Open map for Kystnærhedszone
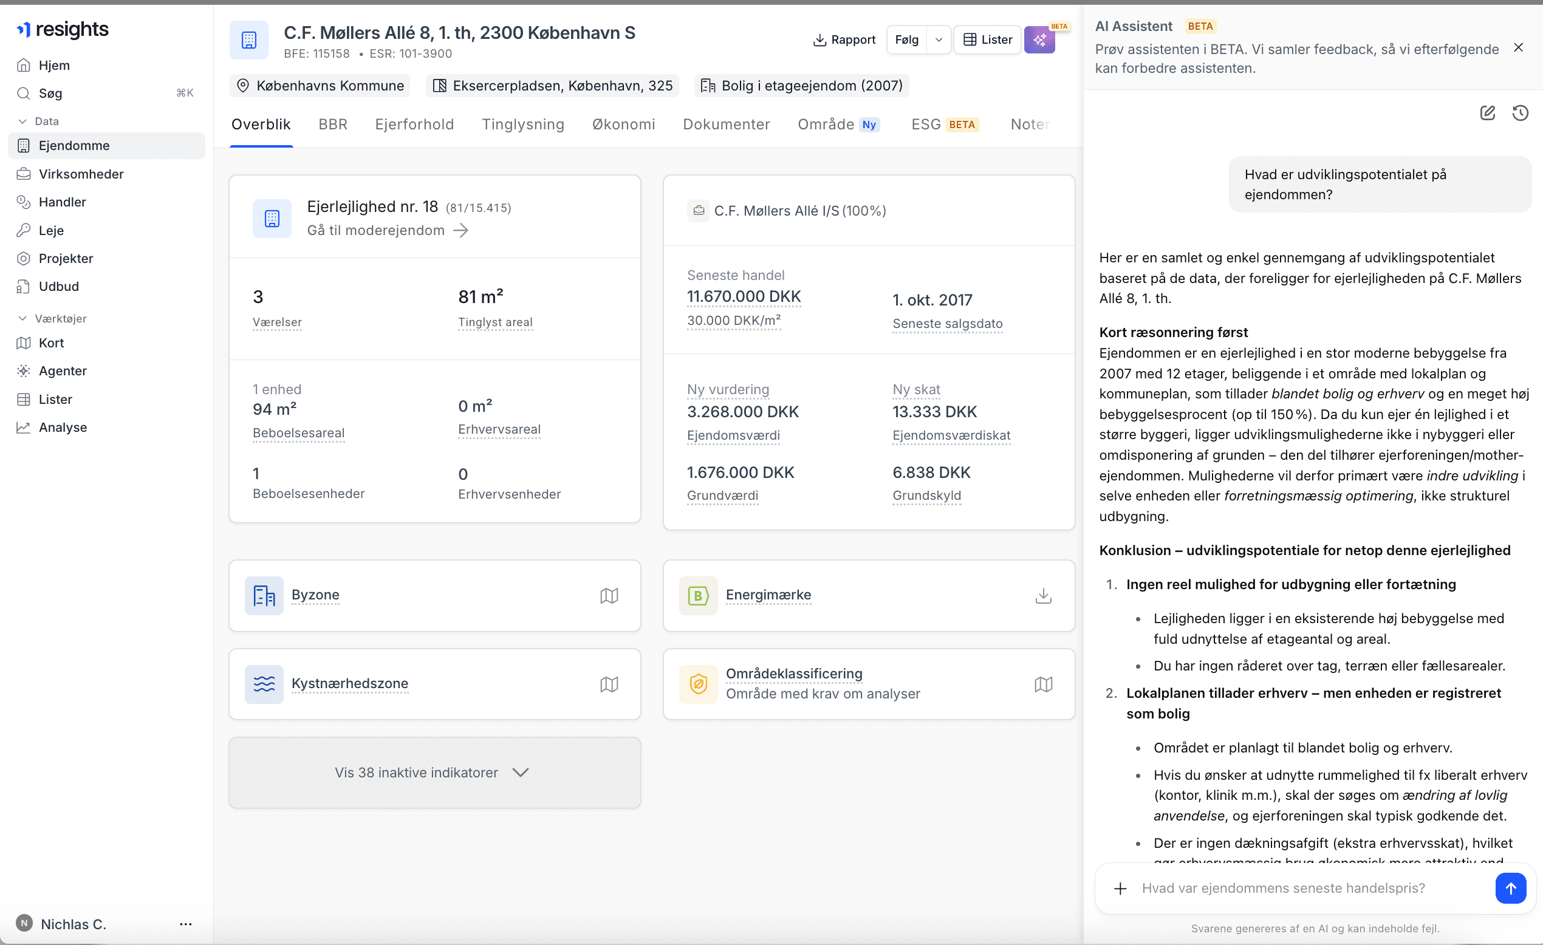The width and height of the screenshot is (1543, 945). pyautogui.click(x=609, y=684)
